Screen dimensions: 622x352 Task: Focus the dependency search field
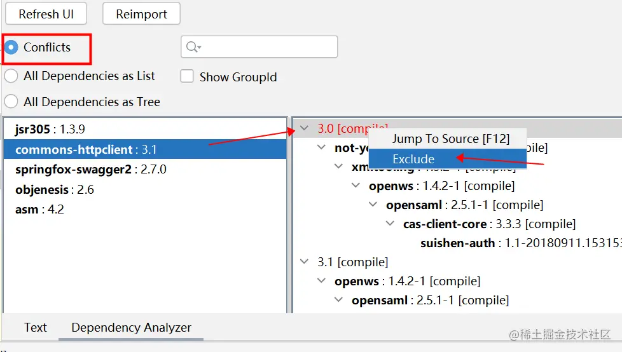(259, 47)
